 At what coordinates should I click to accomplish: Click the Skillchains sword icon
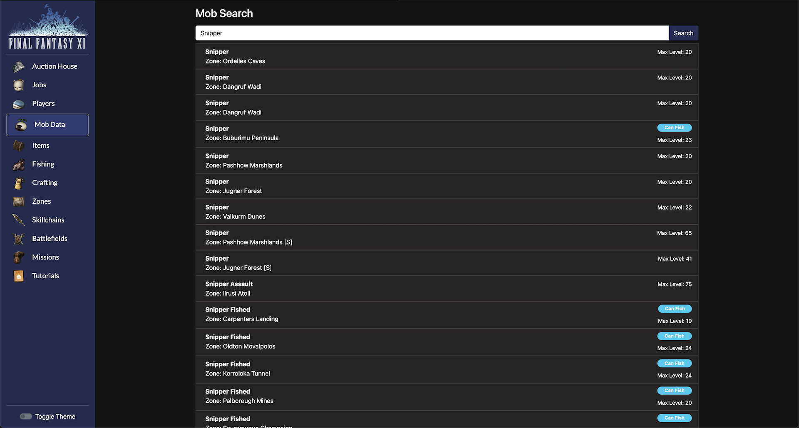pyautogui.click(x=19, y=220)
